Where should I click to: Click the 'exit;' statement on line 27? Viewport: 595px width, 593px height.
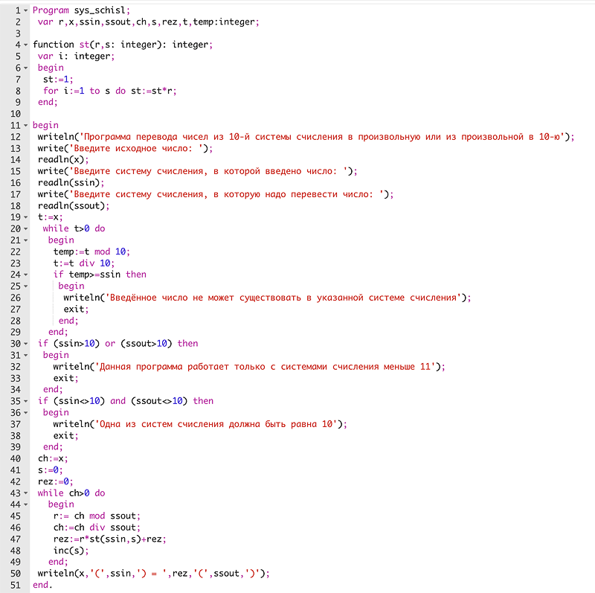[77, 309]
